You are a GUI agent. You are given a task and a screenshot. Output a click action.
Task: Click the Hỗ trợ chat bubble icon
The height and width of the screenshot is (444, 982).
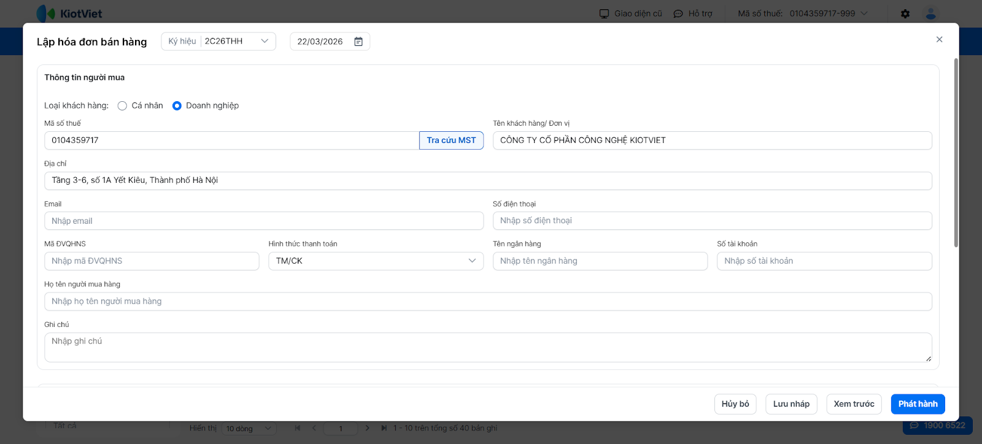[x=678, y=13]
